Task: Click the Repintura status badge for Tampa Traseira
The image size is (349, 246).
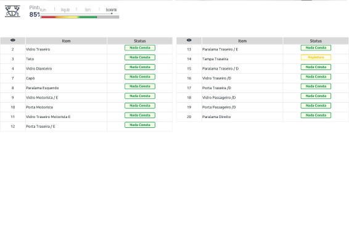Action: [x=316, y=57]
